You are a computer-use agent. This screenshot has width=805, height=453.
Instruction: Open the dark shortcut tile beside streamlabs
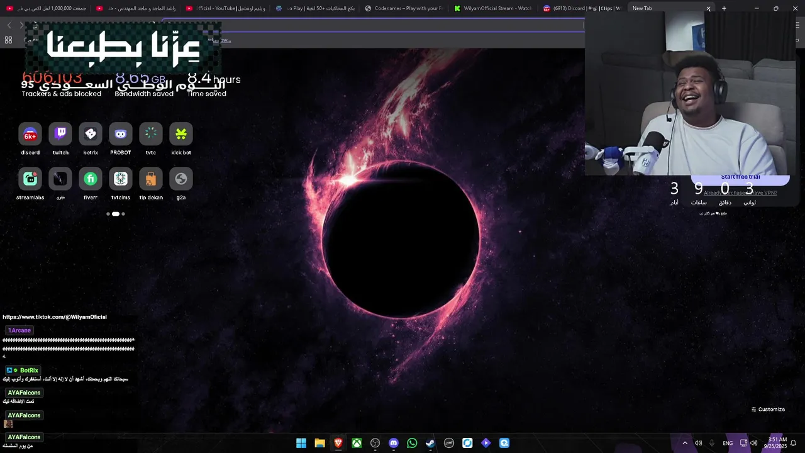pyautogui.click(x=60, y=179)
